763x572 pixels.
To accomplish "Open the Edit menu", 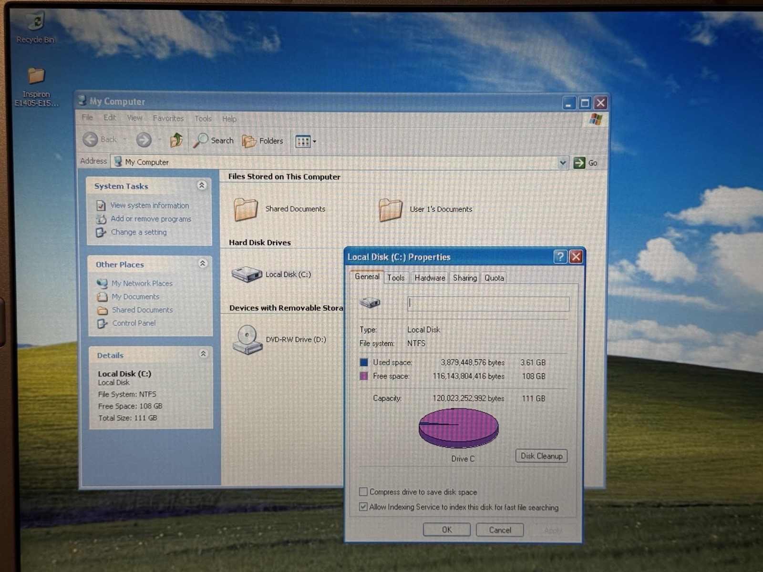I will pos(110,118).
